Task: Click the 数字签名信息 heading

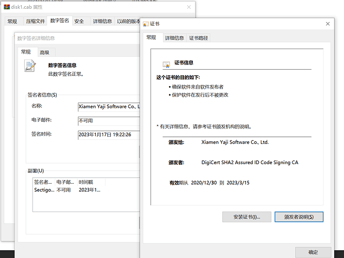Action: click(x=62, y=65)
